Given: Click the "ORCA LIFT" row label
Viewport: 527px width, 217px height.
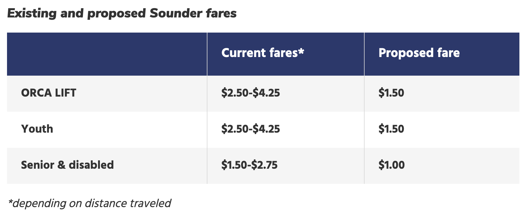Looking at the screenshot, I should pos(48,93).
